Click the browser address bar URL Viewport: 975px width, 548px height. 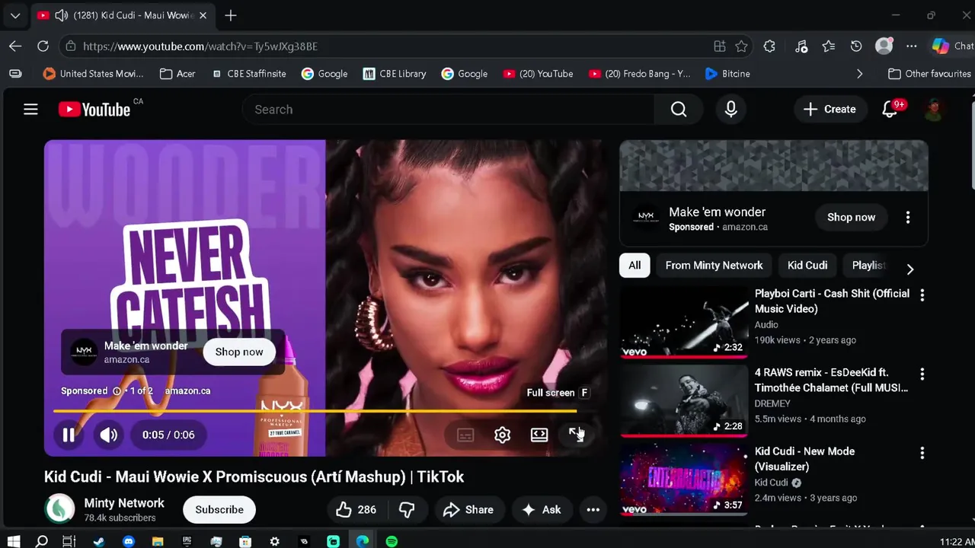coord(200,46)
